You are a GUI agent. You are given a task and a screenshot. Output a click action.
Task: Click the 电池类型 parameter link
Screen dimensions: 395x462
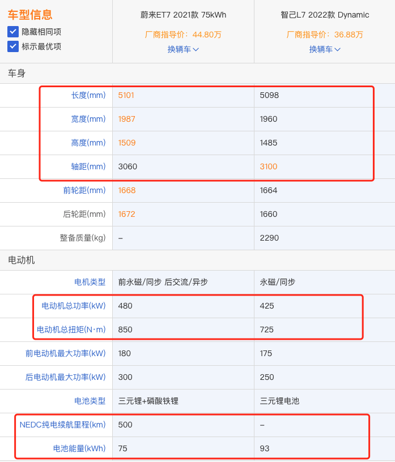pyautogui.click(x=90, y=401)
